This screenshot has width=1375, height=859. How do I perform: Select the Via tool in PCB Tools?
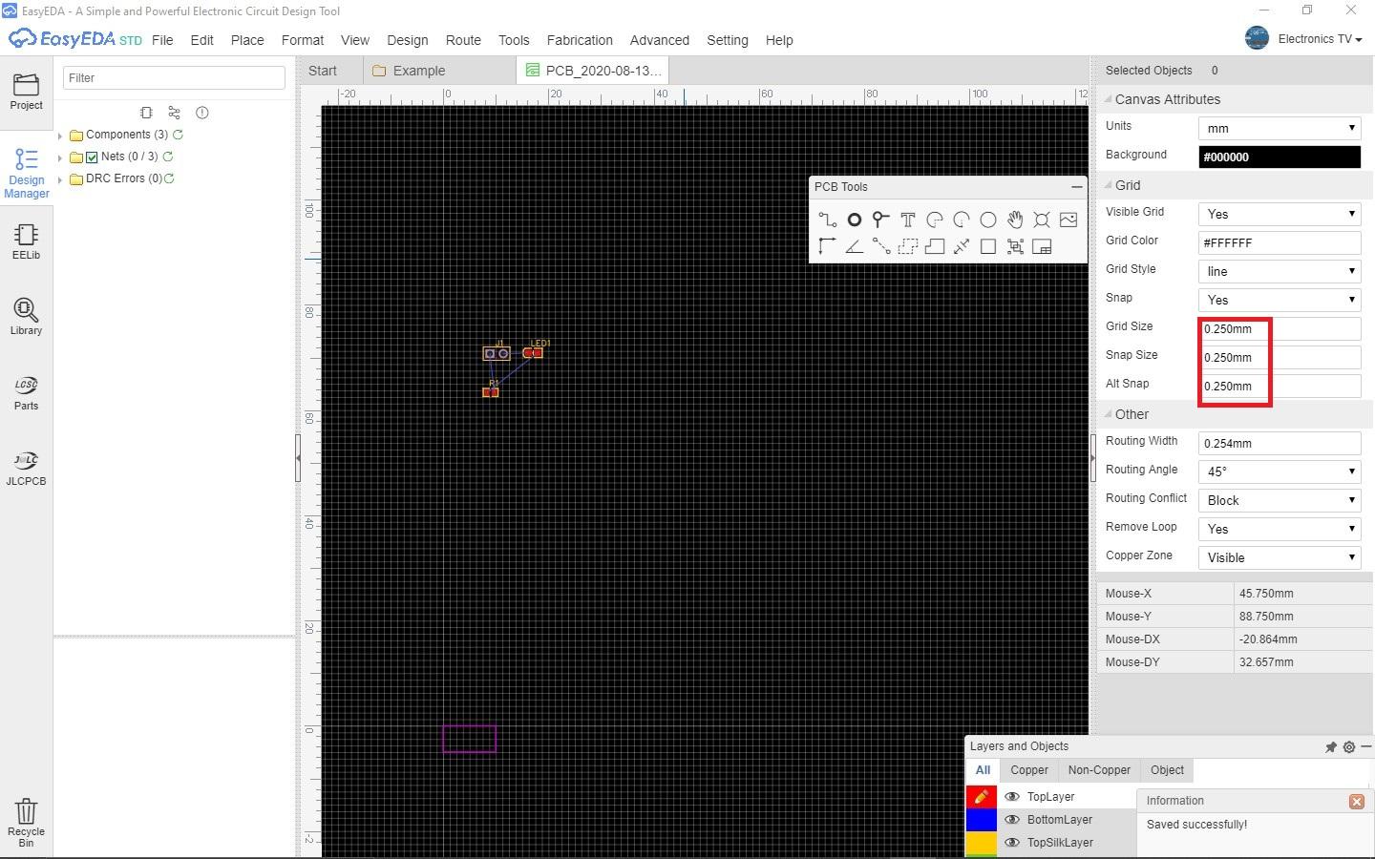pos(881,220)
